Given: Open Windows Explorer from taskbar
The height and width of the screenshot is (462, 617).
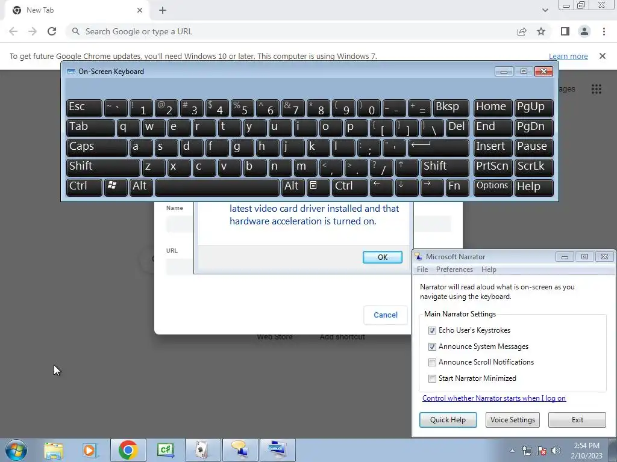Looking at the screenshot, I should click(54, 450).
